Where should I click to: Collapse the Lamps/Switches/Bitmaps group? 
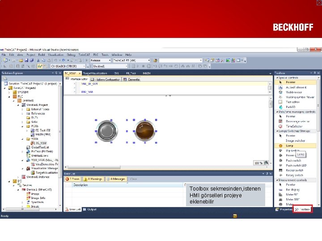click(277, 131)
